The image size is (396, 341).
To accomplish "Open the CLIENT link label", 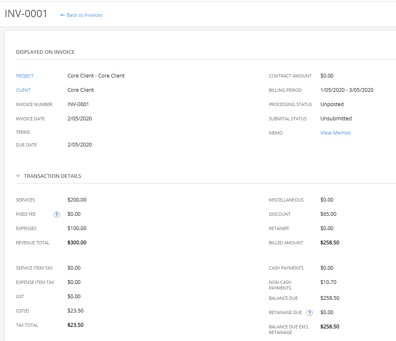I will tap(23, 90).
